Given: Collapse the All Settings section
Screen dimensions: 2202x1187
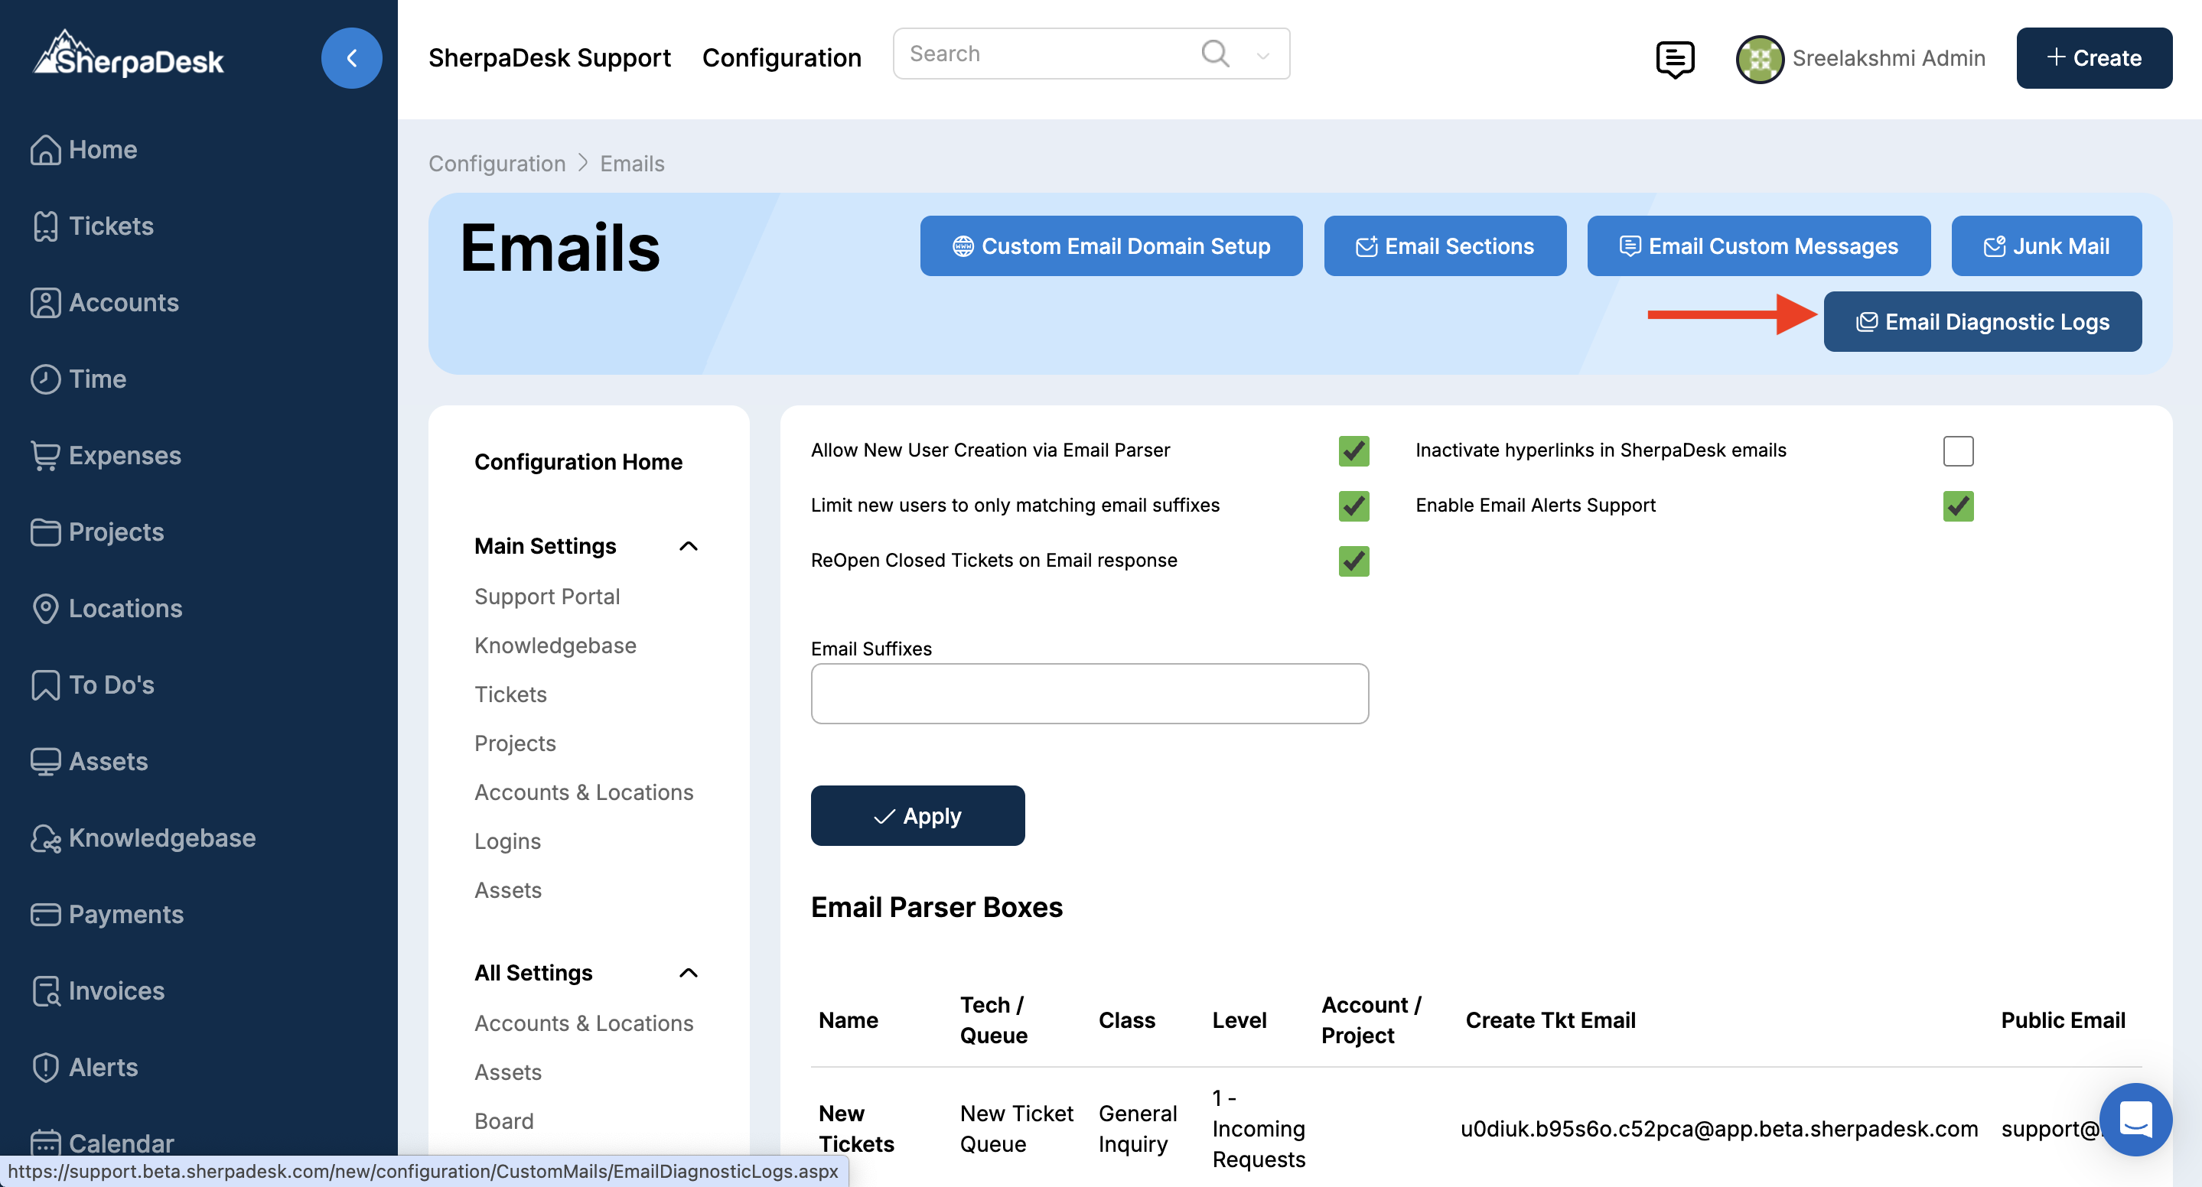Looking at the screenshot, I should [x=688, y=973].
